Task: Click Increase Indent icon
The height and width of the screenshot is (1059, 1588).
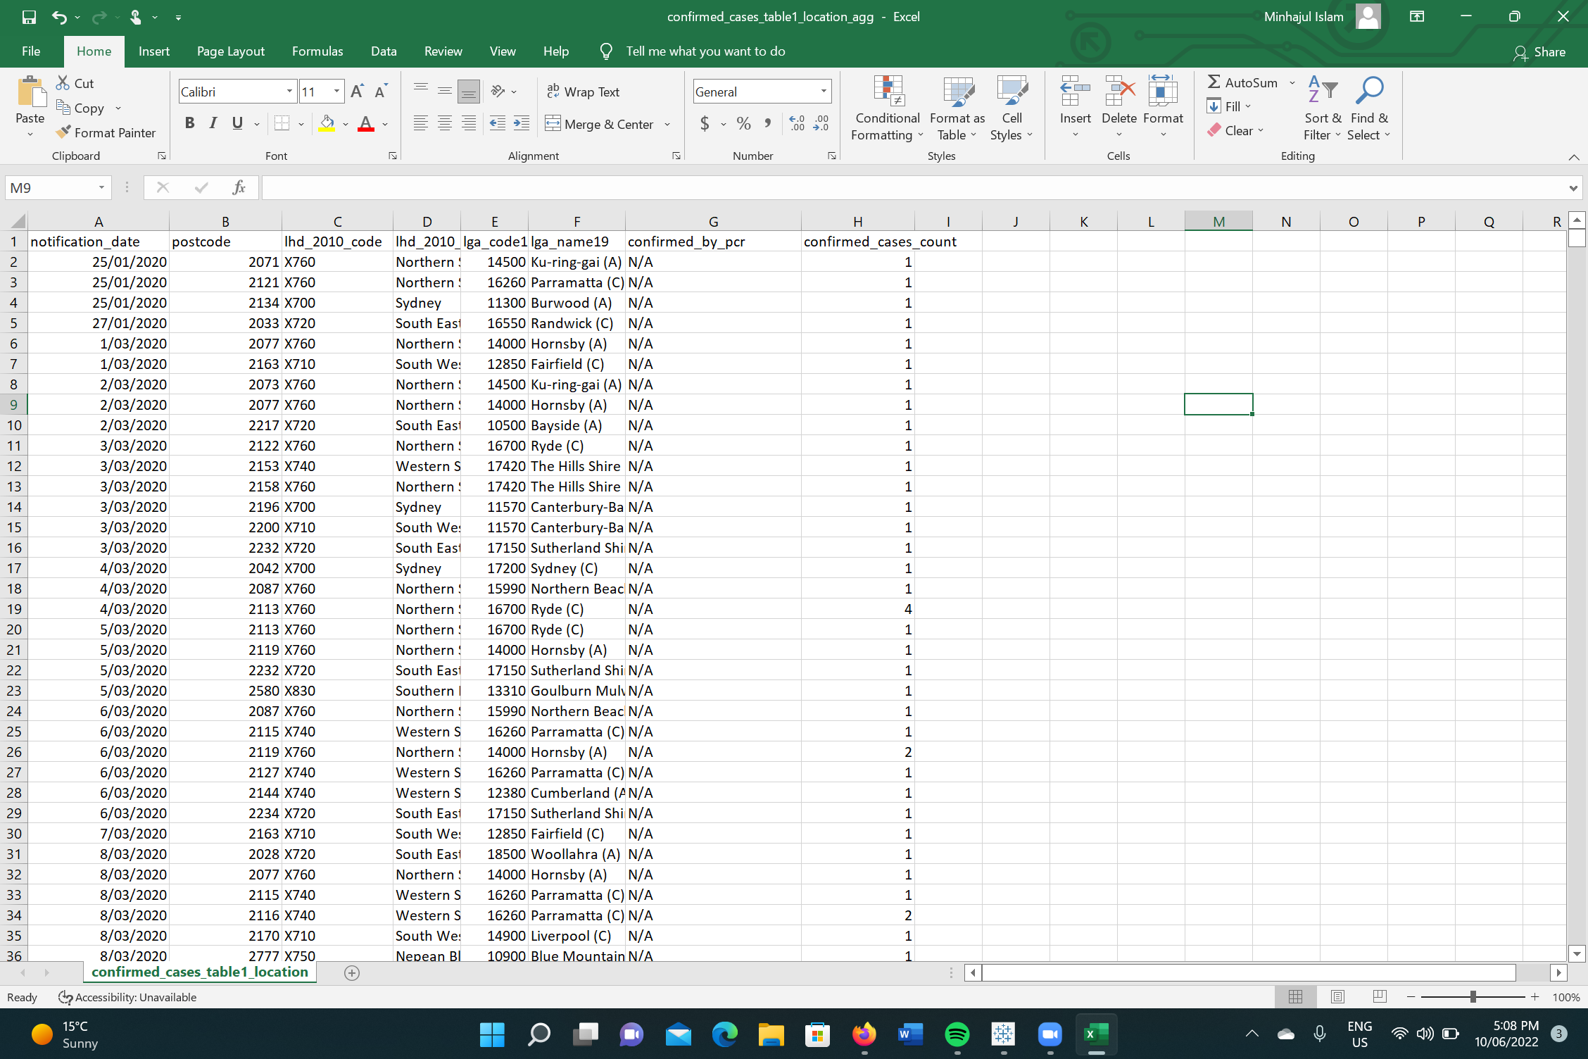Action: [522, 124]
